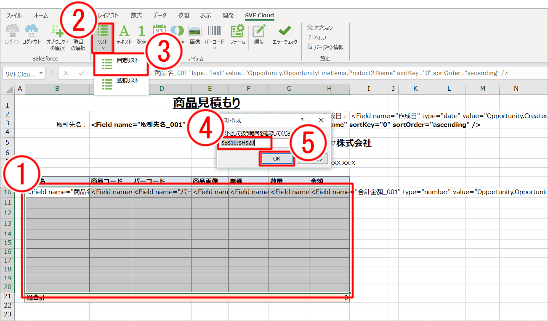Close the list creation dialog
This screenshot has height=321, width=548.
coord(321,120)
